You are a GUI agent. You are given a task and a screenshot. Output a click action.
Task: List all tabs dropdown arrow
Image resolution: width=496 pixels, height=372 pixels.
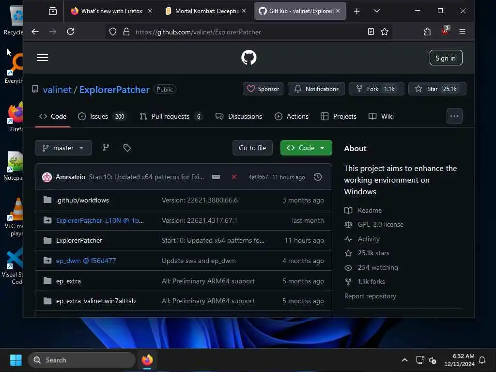click(x=376, y=11)
